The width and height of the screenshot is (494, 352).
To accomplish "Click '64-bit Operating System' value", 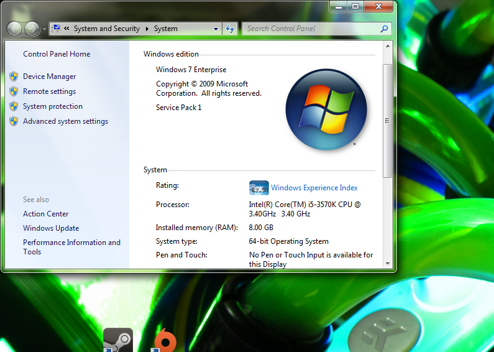I will click(x=288, y=241).
